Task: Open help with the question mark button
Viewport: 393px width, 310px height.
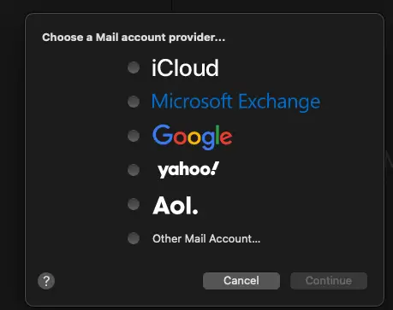Action: pyautogui.click(x=46, y=281)
